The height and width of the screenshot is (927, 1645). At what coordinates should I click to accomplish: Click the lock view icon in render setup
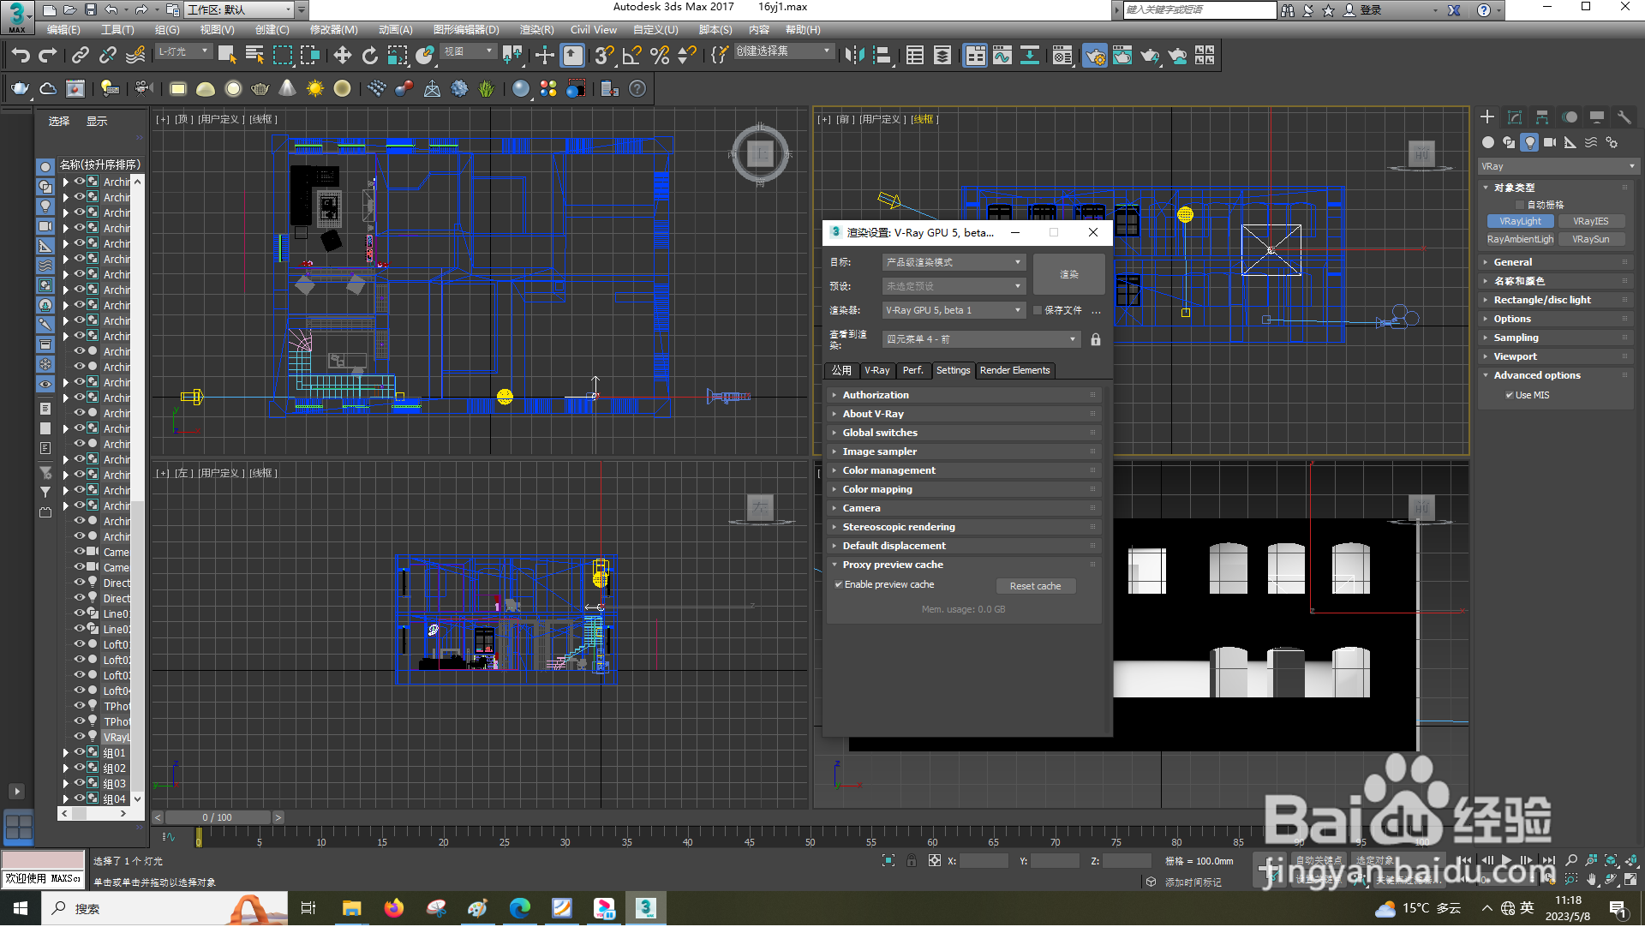(1096, 340)
